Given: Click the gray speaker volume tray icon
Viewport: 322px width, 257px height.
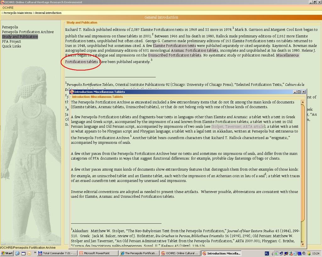Looking at the screenshot, I should pyautogui.click(x=304, y=253).
